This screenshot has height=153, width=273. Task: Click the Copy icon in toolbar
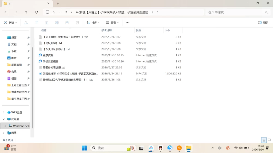[x=36, y=23]
